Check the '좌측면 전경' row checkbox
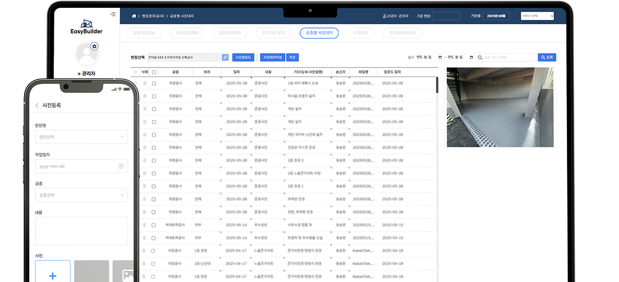Screen dimensions: 619x282 click(x=154, y=199)
